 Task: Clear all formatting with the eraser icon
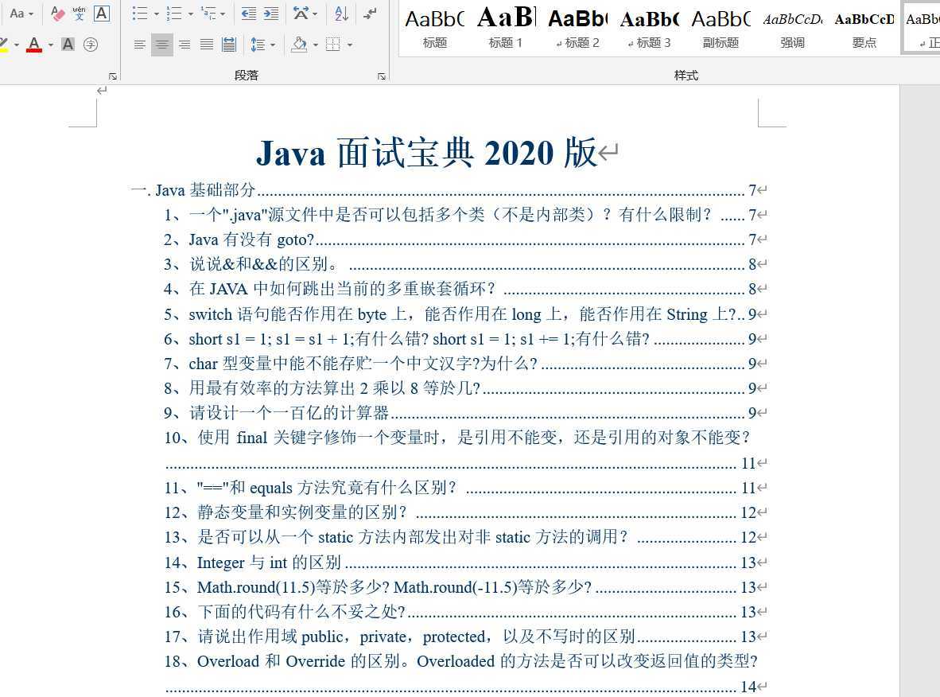pyautogui.click(x=57, y=14)
